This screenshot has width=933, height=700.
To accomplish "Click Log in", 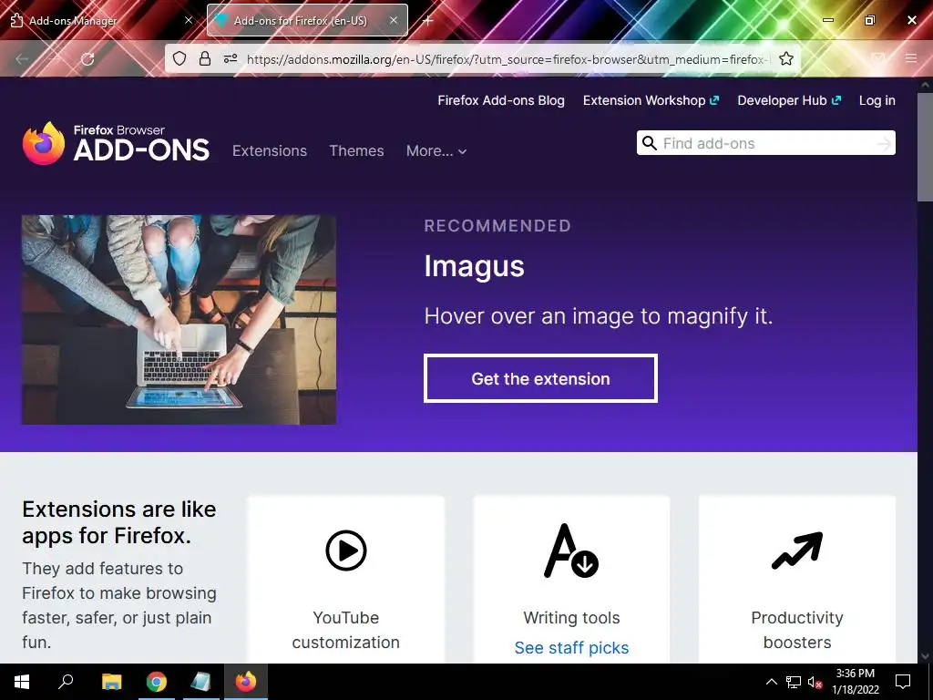I will [x=877, y=100].
